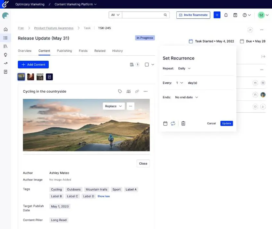Select the dark document thumbnail
Screen dimensions: 272x229
point(49,77)
